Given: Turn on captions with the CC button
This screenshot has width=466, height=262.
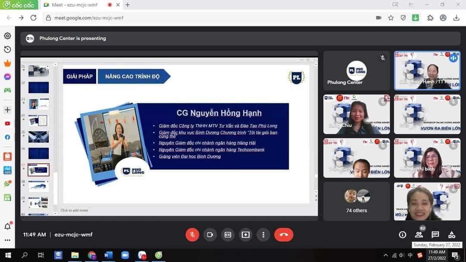Looking at the screenshot, I should (228, 235).
